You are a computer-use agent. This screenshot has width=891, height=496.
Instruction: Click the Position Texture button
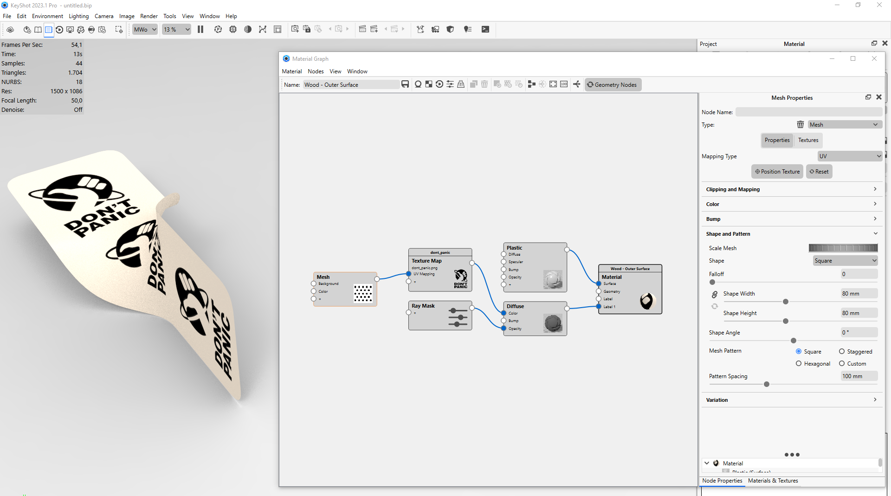pos(777,172)
